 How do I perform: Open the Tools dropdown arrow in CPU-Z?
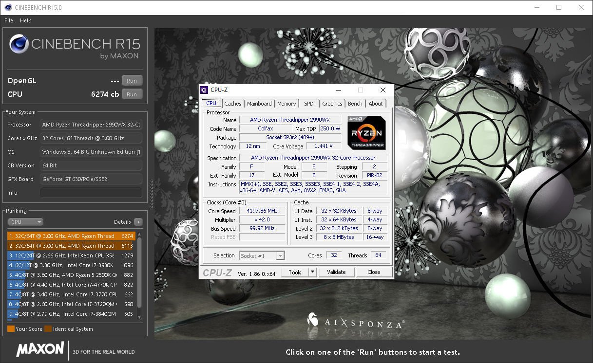[313, 272]
